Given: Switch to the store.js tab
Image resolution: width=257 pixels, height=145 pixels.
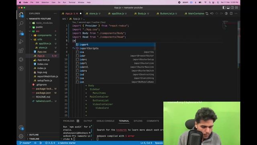Looking at the screenshot, I should coord(93,13).
